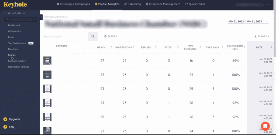Screen dimensions: 276x135
Task: Collapse the sidebar using the arrow handle
Action: 41,17
